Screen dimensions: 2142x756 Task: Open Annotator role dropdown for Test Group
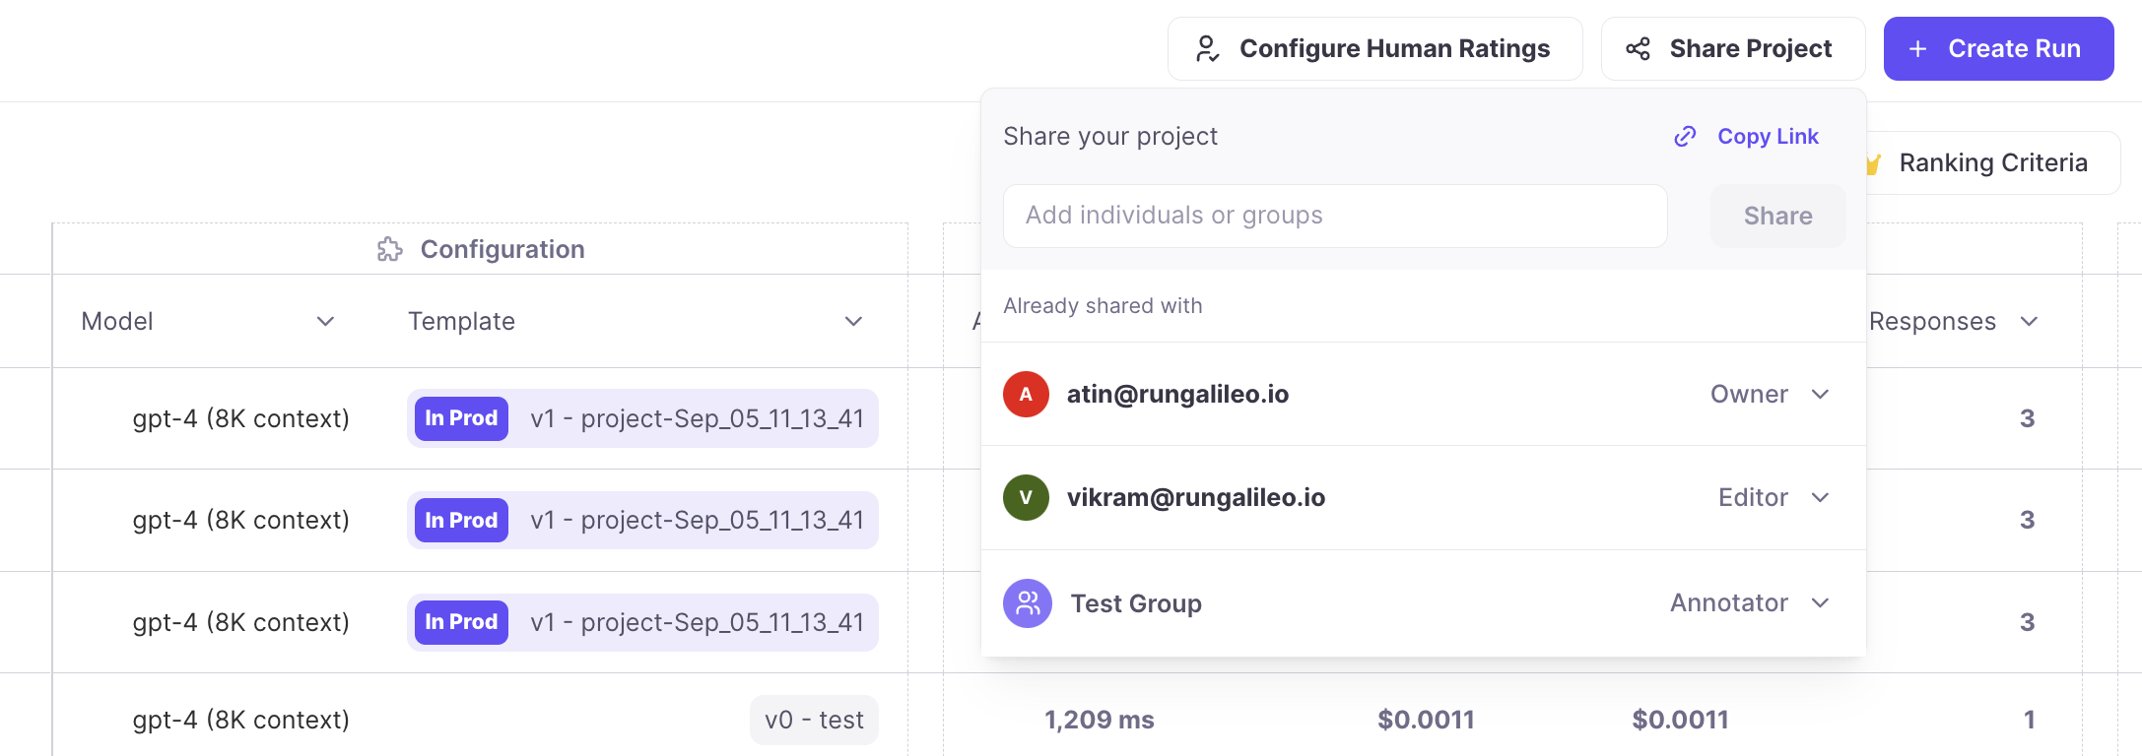[x=1750, y=602]
